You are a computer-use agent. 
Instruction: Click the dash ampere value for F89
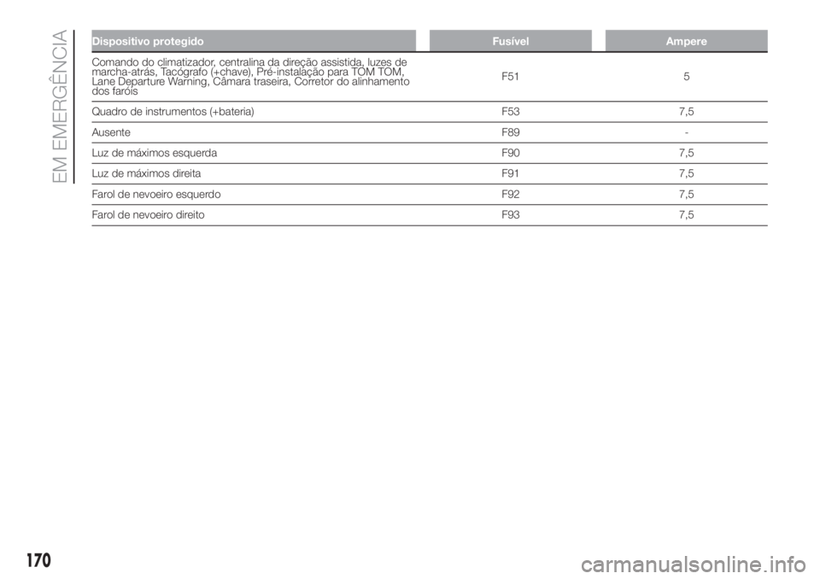(687, 133)
